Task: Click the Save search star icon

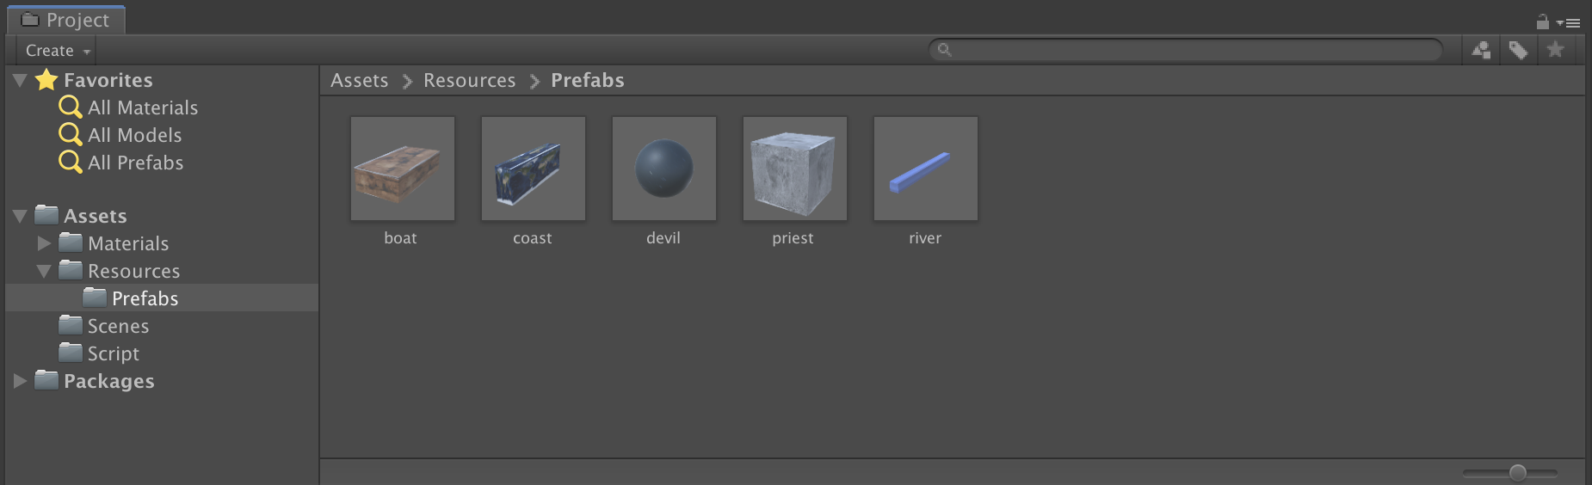Action: pyautogui.click(x=1555, y=50)
